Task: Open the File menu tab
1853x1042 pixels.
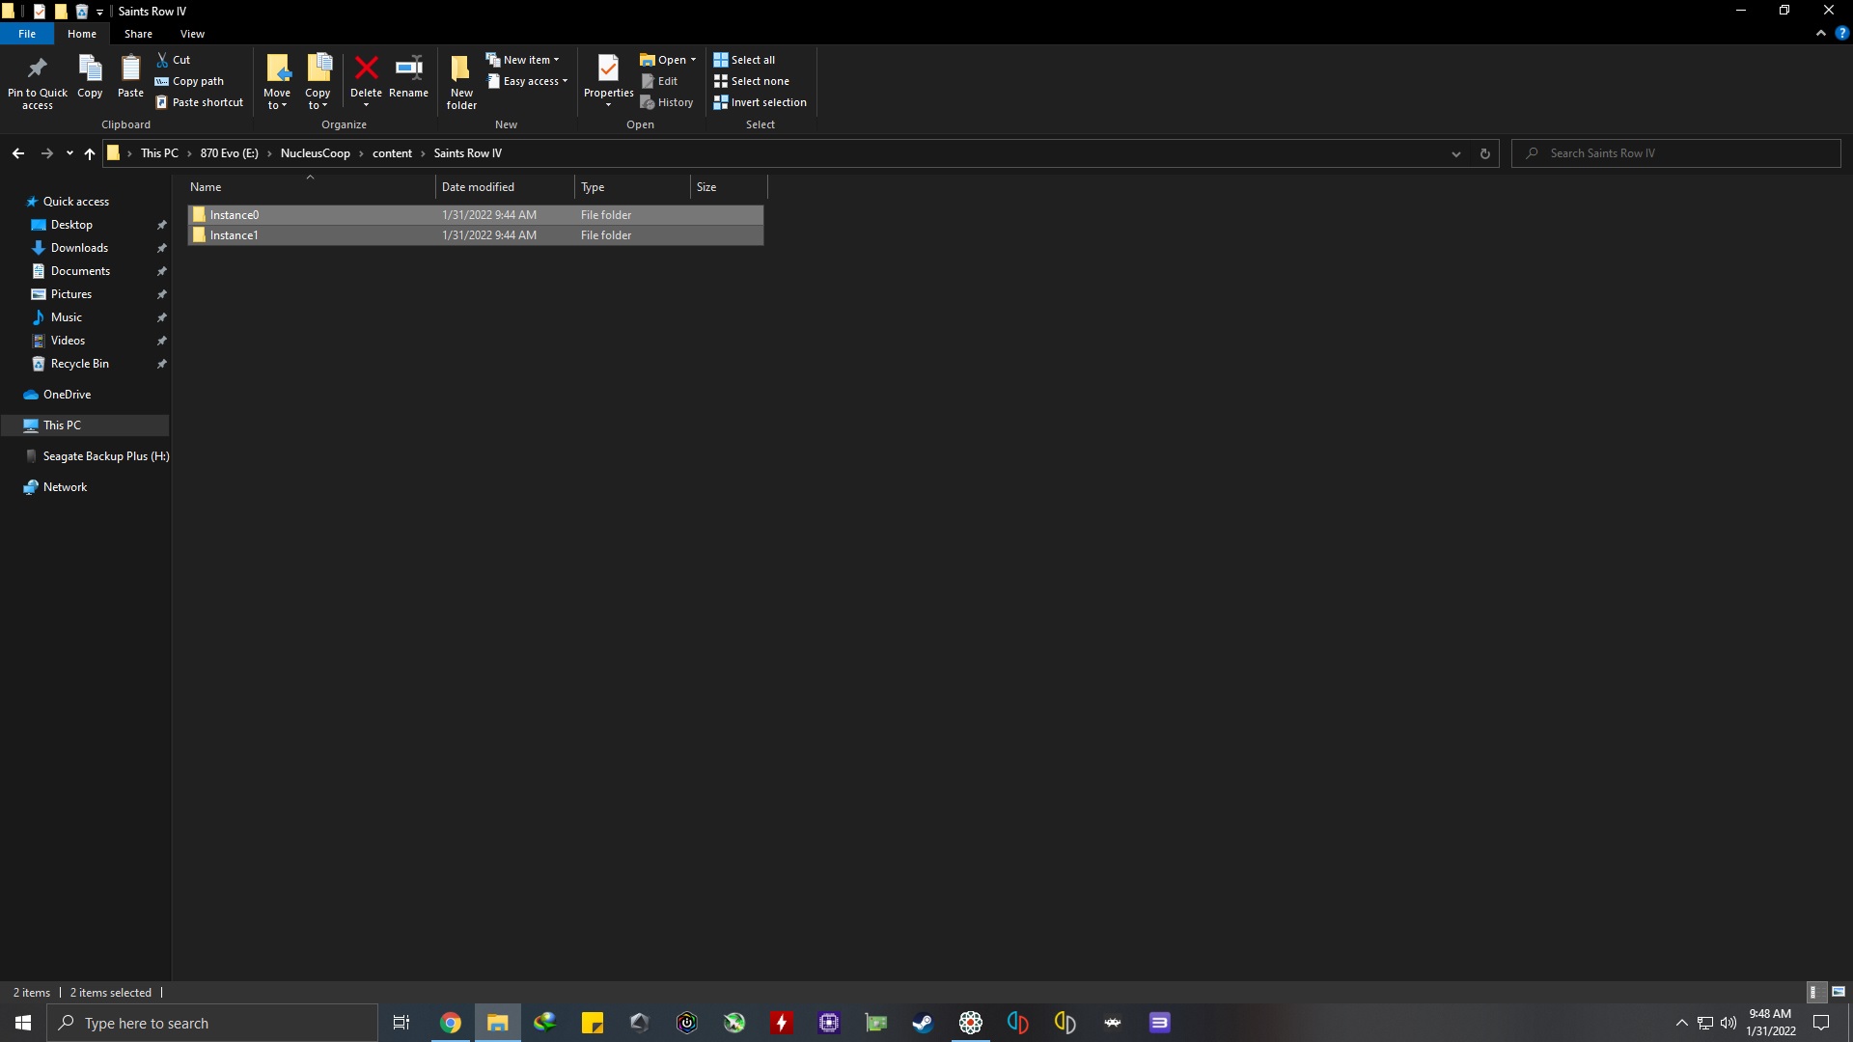Action: [27, 34]
